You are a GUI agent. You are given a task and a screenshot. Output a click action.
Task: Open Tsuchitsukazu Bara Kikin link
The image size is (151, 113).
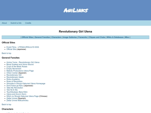click(x=17, y=92)
